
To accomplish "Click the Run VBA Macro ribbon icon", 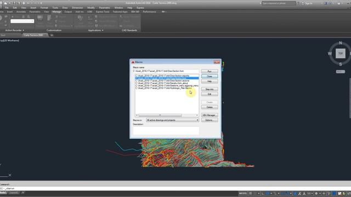I will (96, 26).
